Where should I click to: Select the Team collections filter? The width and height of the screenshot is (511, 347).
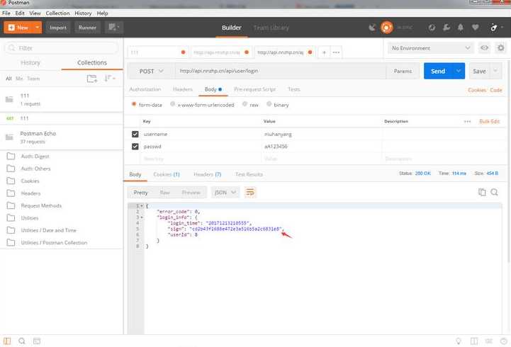pos(33,79)
